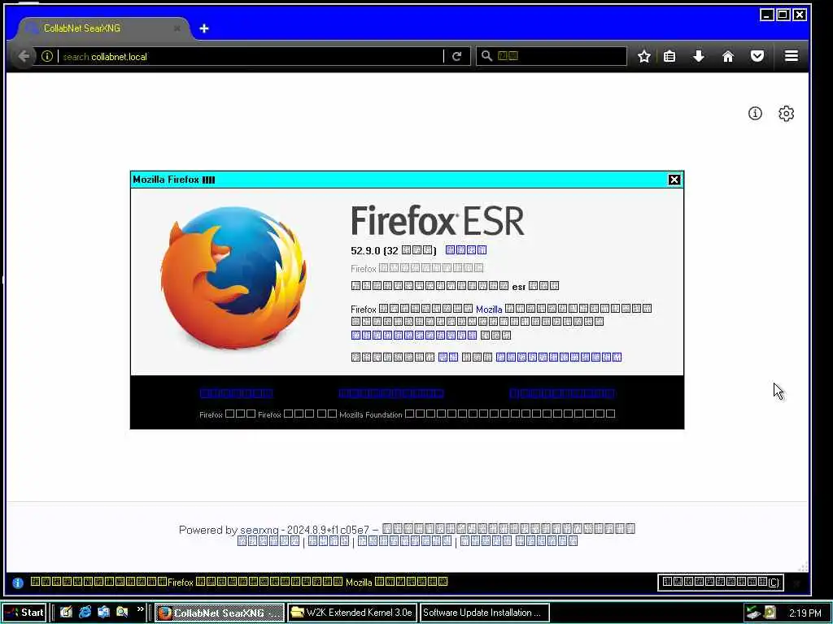
Task: Focus the address bar showing search.collabnet.local
Action: (250, 56)
